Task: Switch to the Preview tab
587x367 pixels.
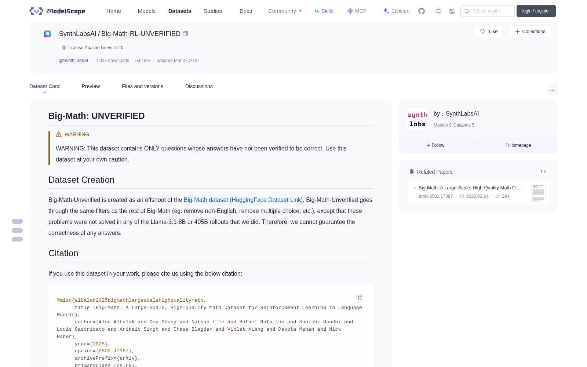Action: pyautogui.click(x=91, y=86)
